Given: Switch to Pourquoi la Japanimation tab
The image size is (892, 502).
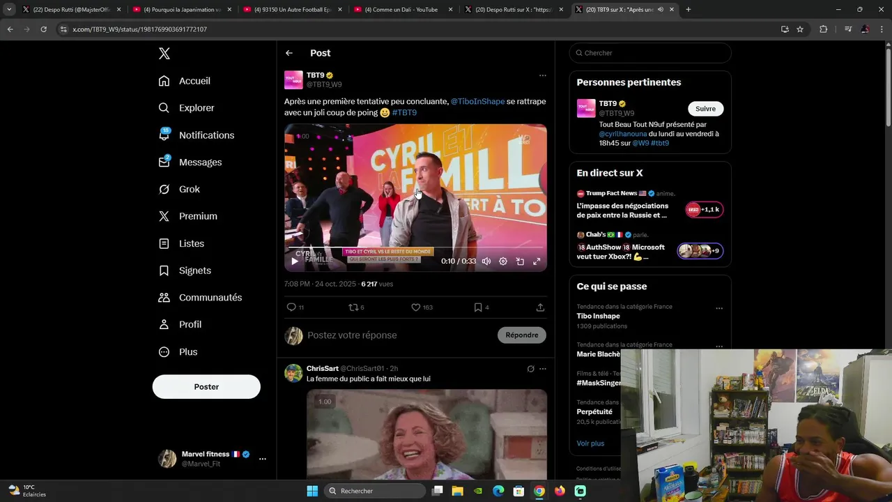Looking at the screenshot, I should tap(182, 10).
